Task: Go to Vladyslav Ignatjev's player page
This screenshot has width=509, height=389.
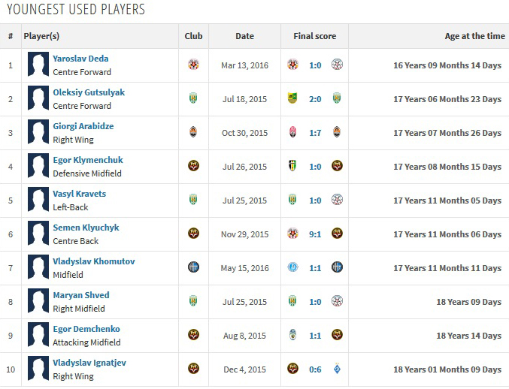Action: pos(89,363)
